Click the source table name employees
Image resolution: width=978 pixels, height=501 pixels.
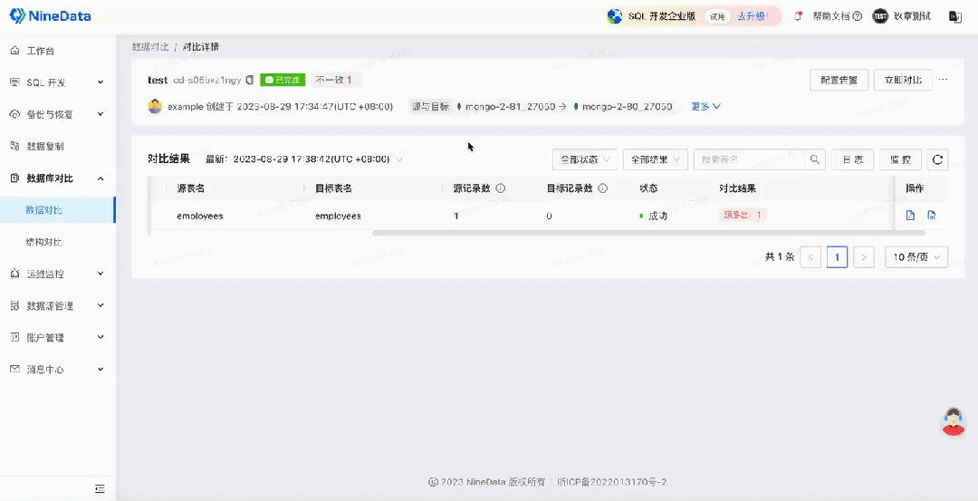pyautogui.click(x=199, y=216)
